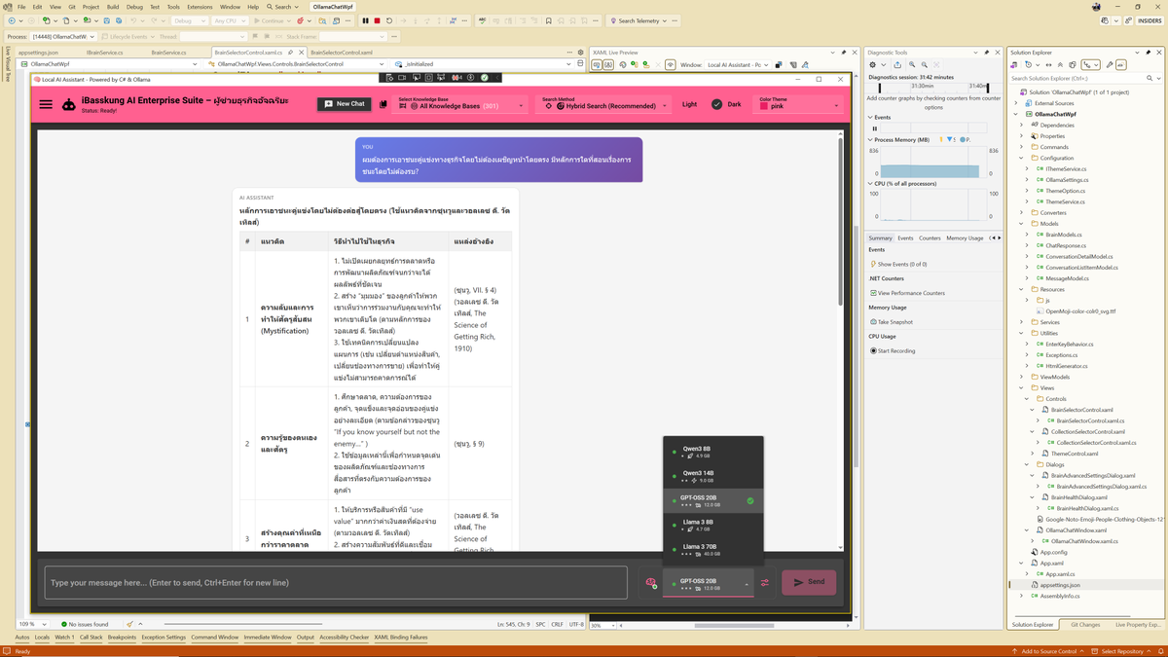Open the Color Theme pink dropdown
Viewport: 1168px width, 657px height.
(798, 104)
